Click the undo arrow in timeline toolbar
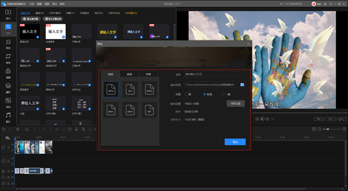This screenshot has height=191, width=348. point(4,129)
